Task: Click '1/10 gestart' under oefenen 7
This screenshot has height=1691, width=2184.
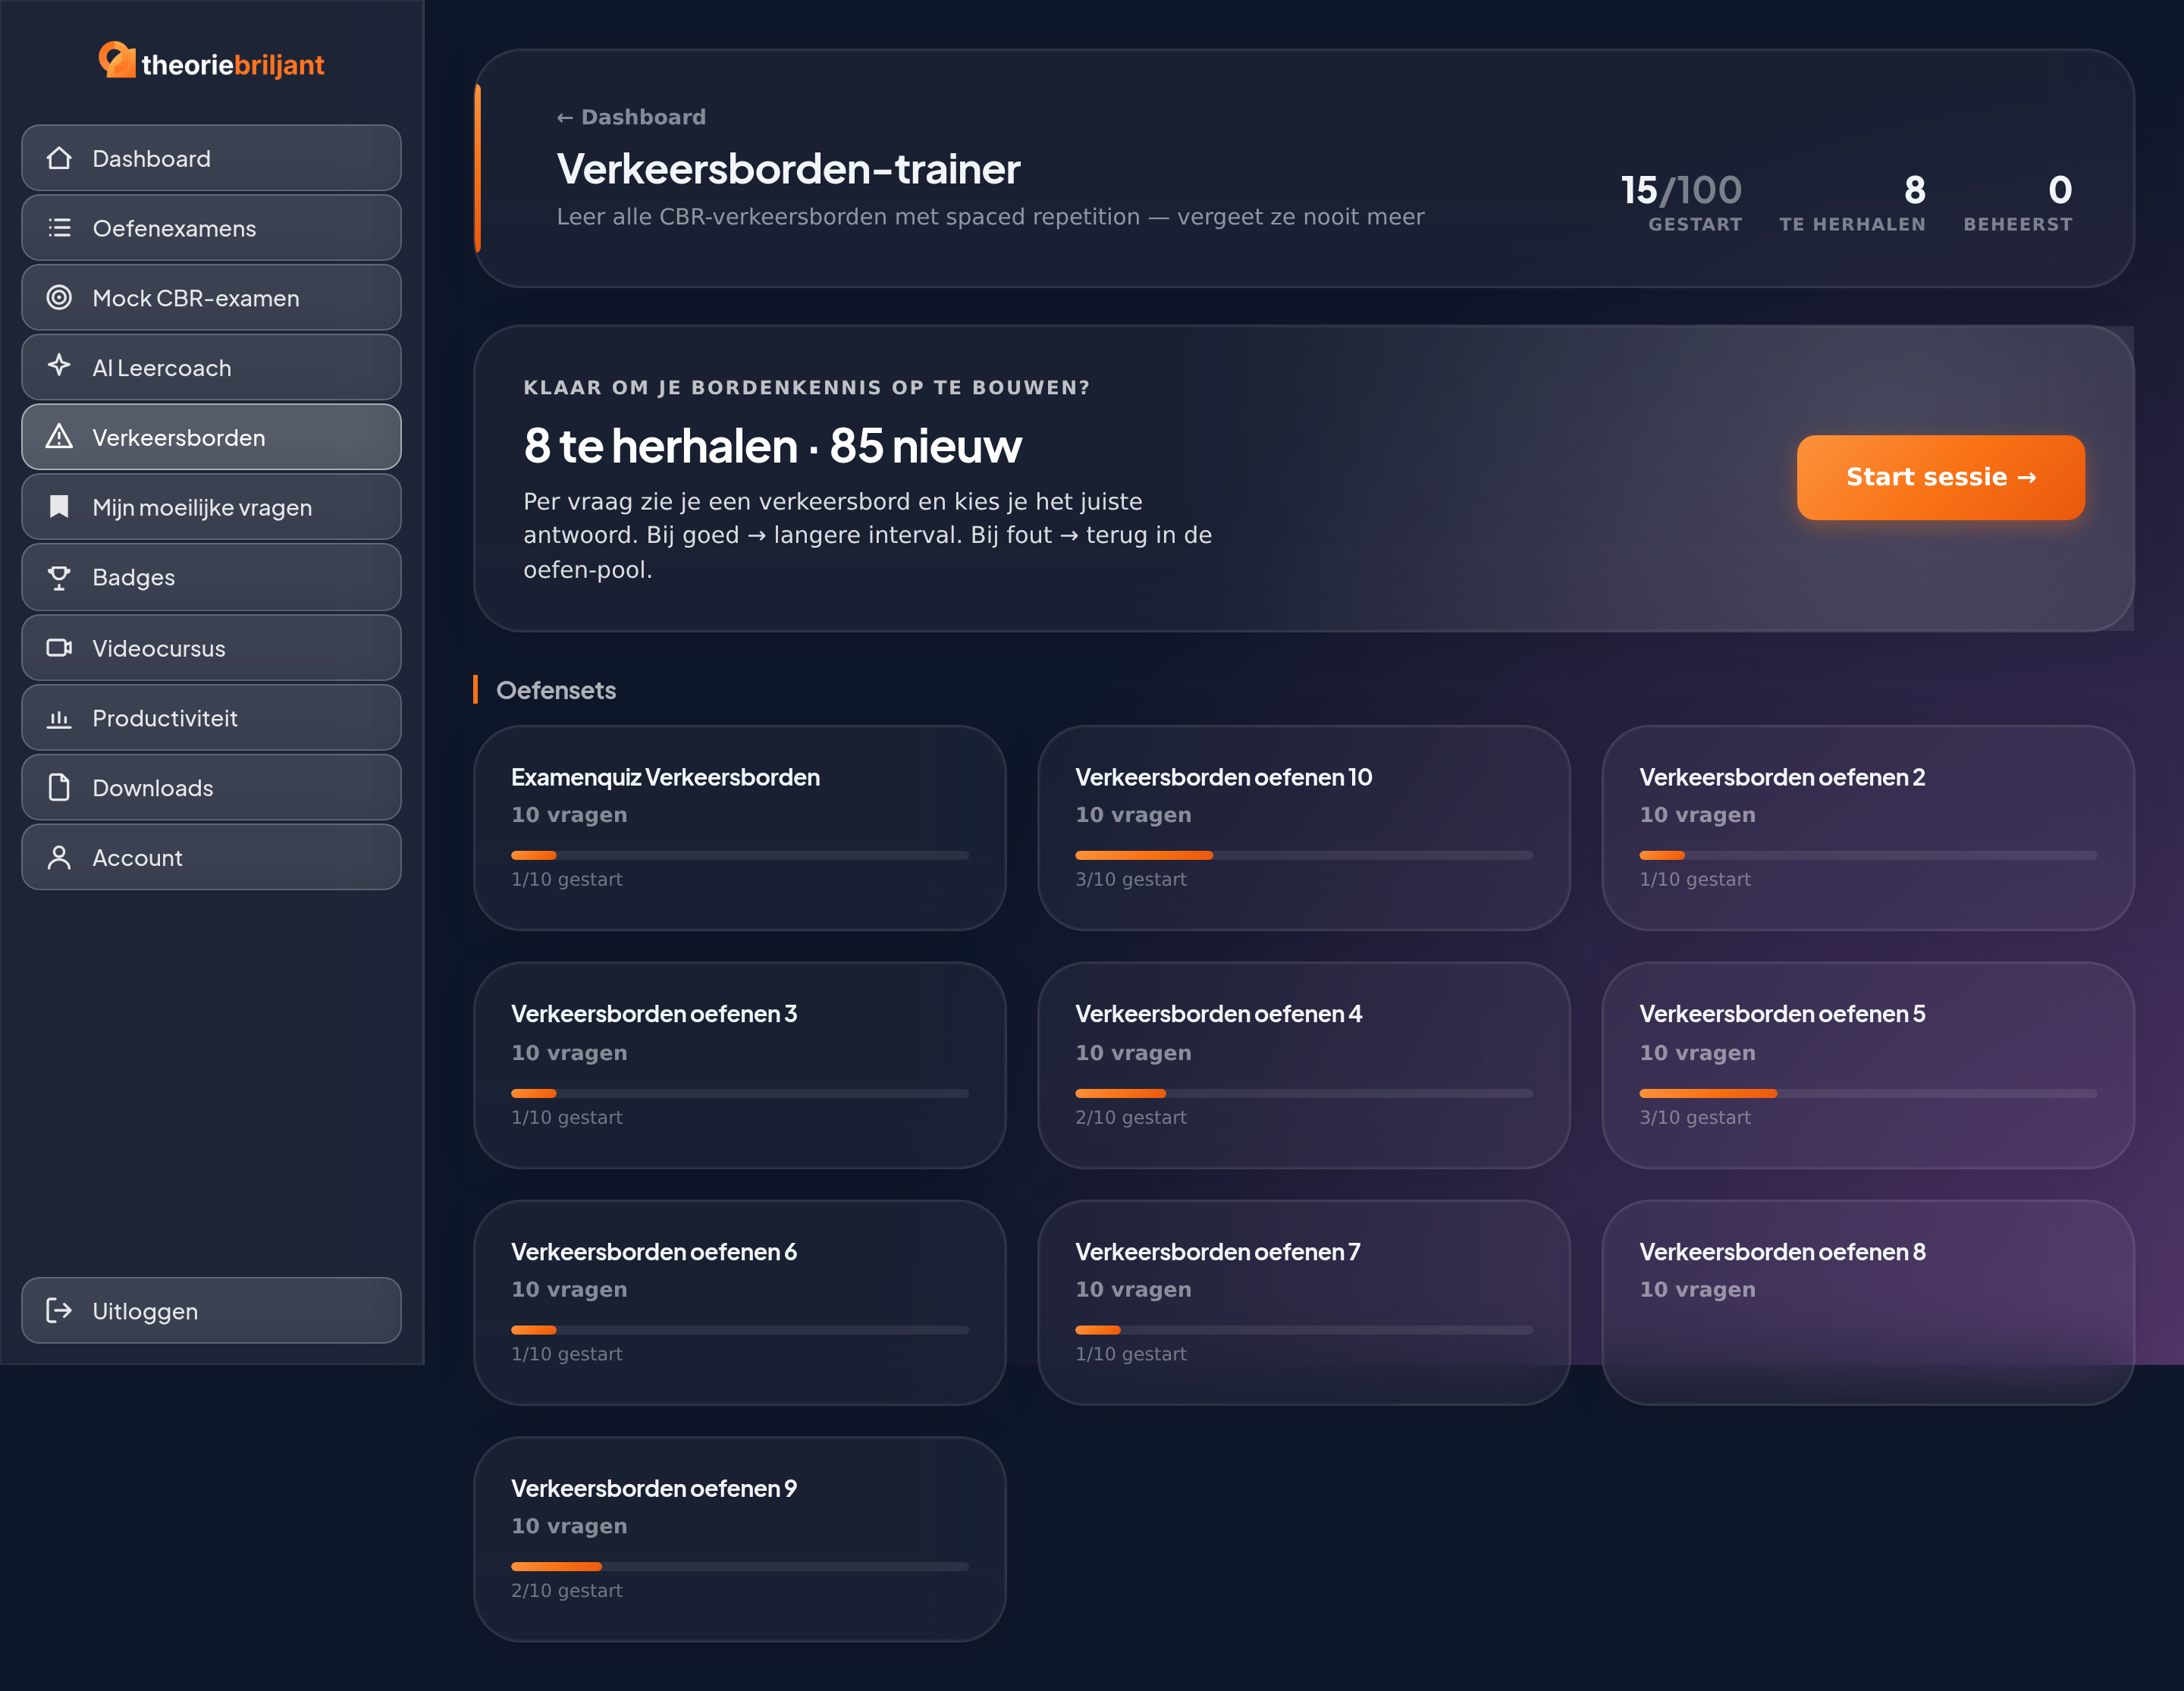Action: [x=1131, y=1353]
